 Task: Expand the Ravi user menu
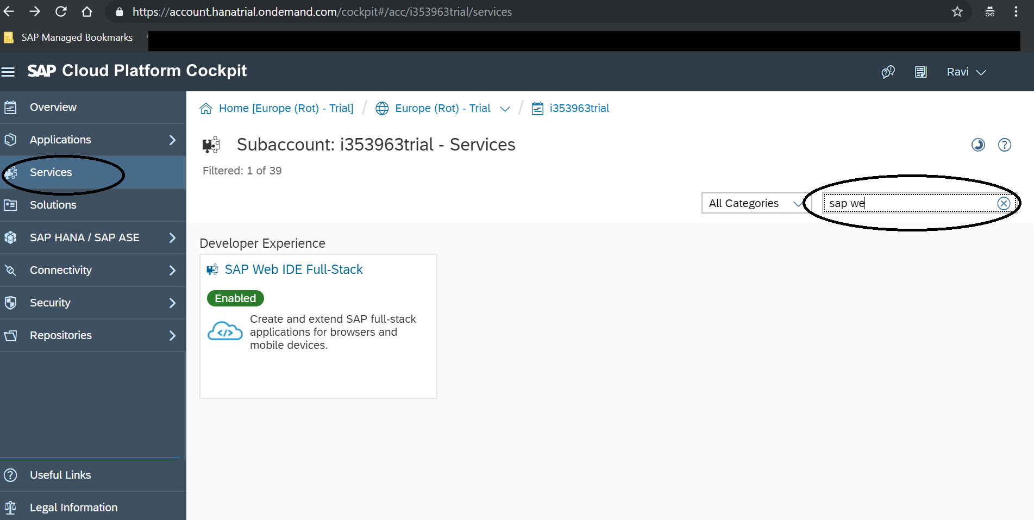[966, 72]
